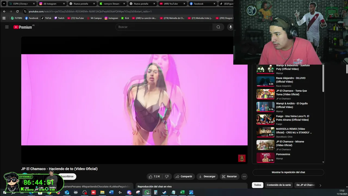The width and height of the screenshot is (348, 196).
Task: Click the browser address bar URL
Action: click(90, 11)
